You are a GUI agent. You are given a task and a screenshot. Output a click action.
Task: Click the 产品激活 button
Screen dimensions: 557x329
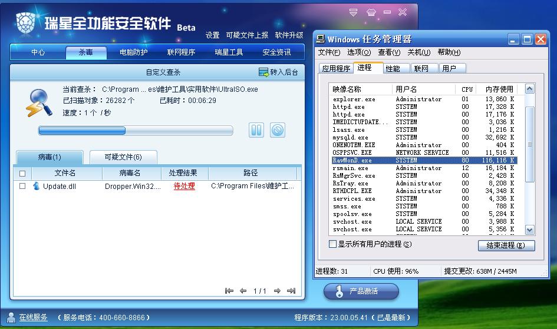[361, 291]
